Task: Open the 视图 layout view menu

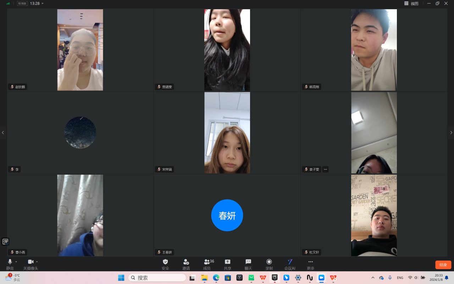Action: pyautogui.click(x=411, y=4)
